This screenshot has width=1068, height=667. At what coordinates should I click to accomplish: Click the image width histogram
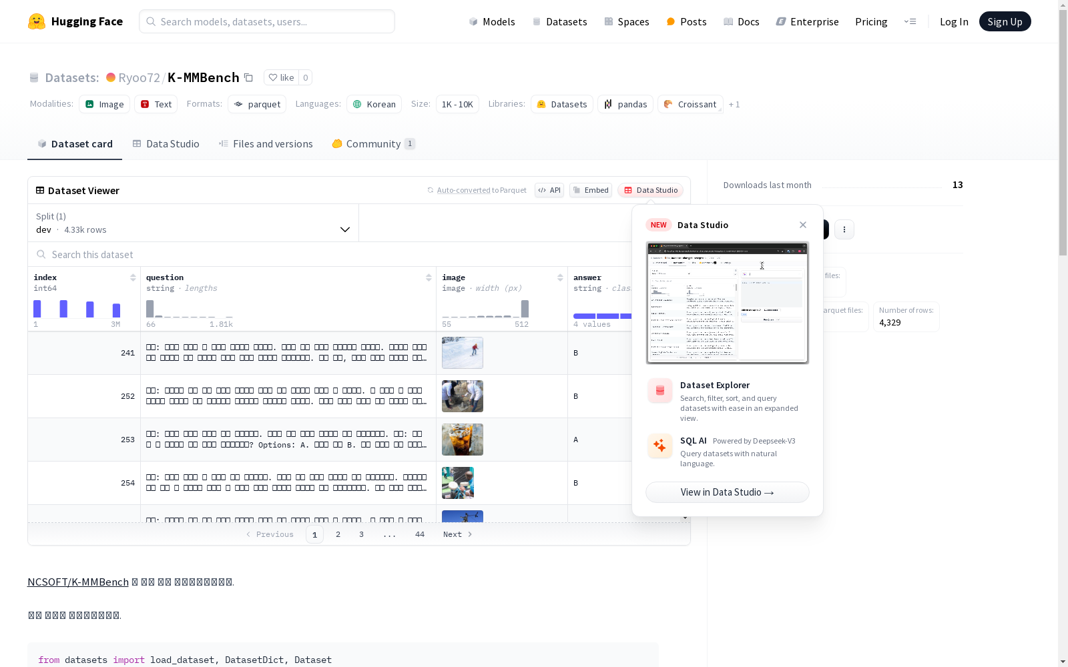click(485, 309)
